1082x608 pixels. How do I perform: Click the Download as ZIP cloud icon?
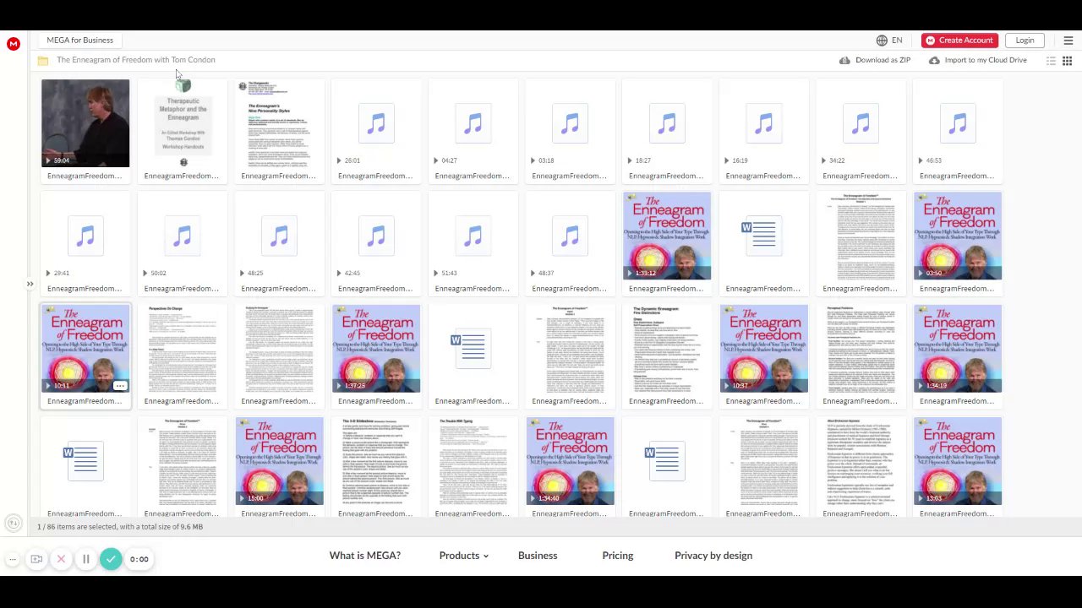[x=844, y=60]
